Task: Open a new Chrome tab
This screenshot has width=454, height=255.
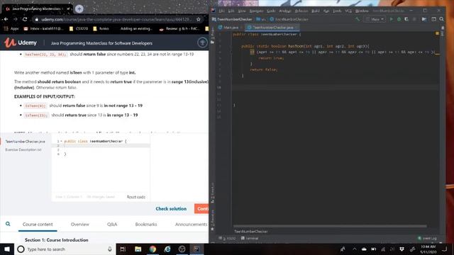Action: [79, 8]
